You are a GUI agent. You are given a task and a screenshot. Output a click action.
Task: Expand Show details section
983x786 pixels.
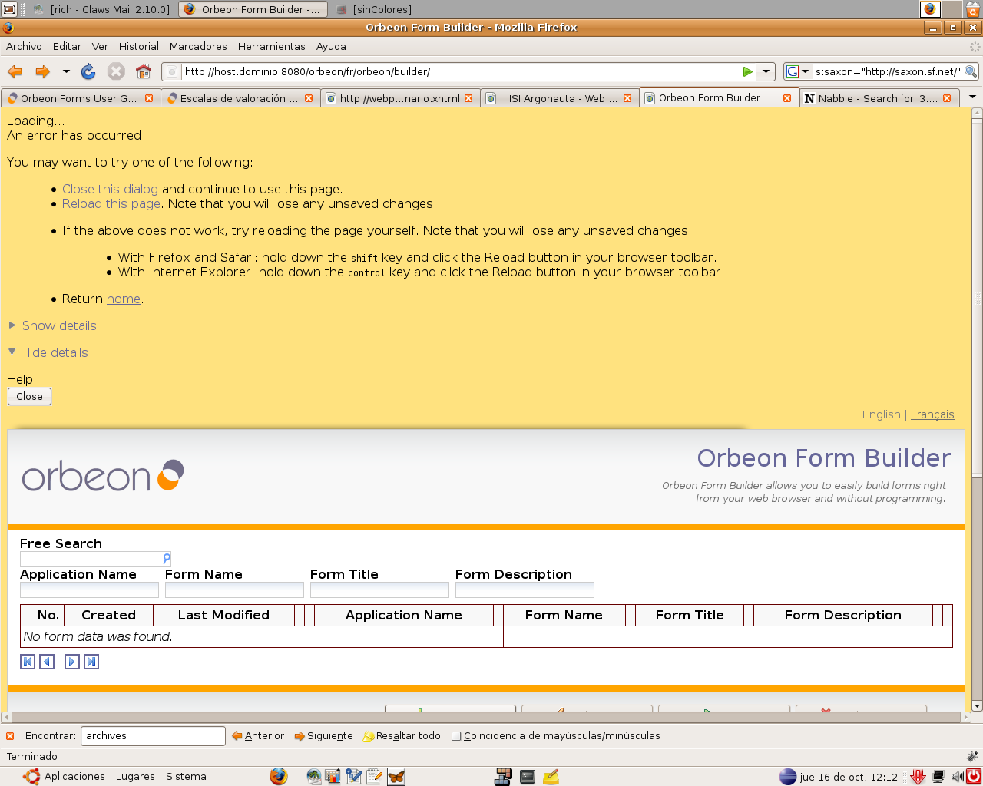[58, 325]
